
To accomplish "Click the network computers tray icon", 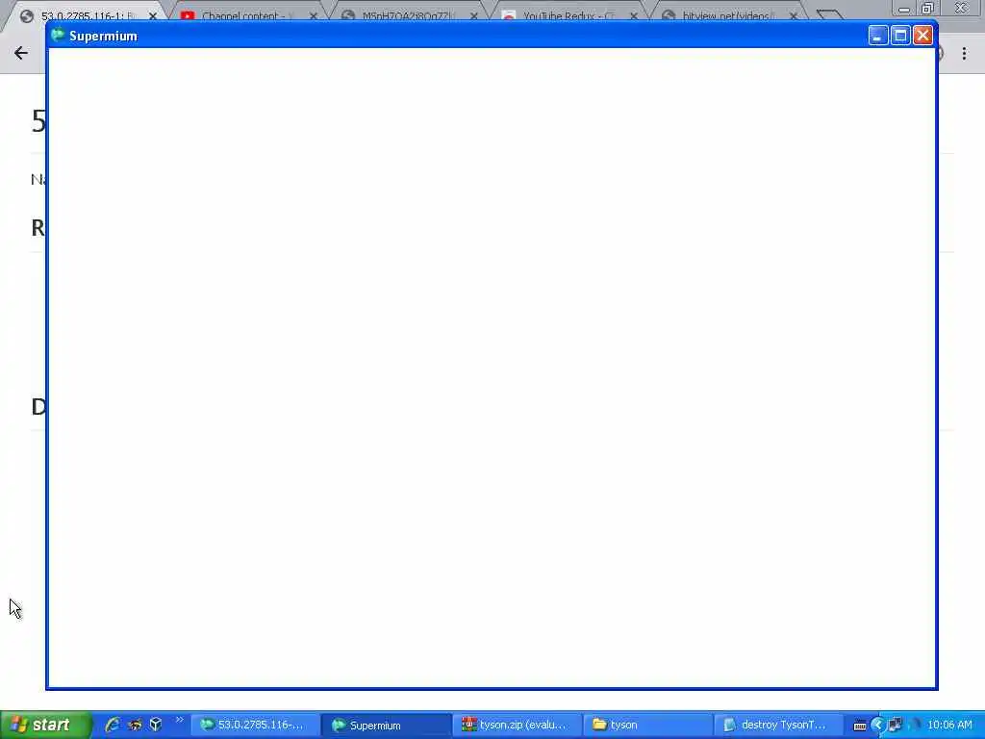I will point(896,726).
